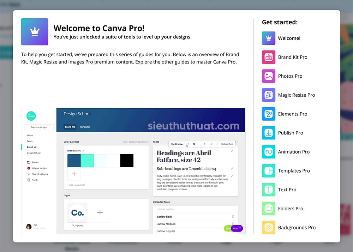This screenshot has height=252, width=353.
Task: Click the Trash icon in preview sidebar
Action: (x=29, y=180)
